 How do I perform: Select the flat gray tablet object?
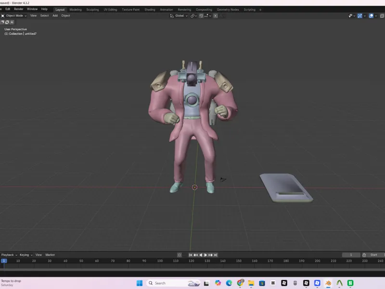point(286,187)
